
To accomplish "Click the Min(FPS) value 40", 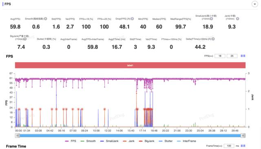I will point(143,27).
